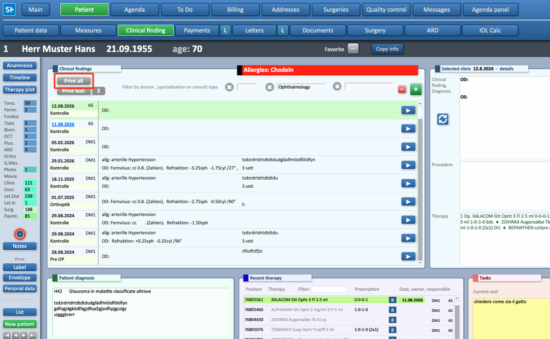Clear the Ophthalmology filter with X icon
This screenshot has height=339, width=550.
(x=269, y=87)
